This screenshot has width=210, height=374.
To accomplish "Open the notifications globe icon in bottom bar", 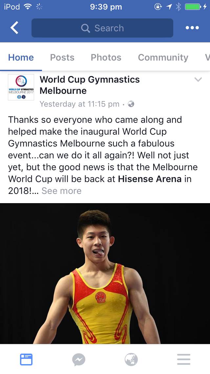I will pyautogui.click(x=131, y=360).
